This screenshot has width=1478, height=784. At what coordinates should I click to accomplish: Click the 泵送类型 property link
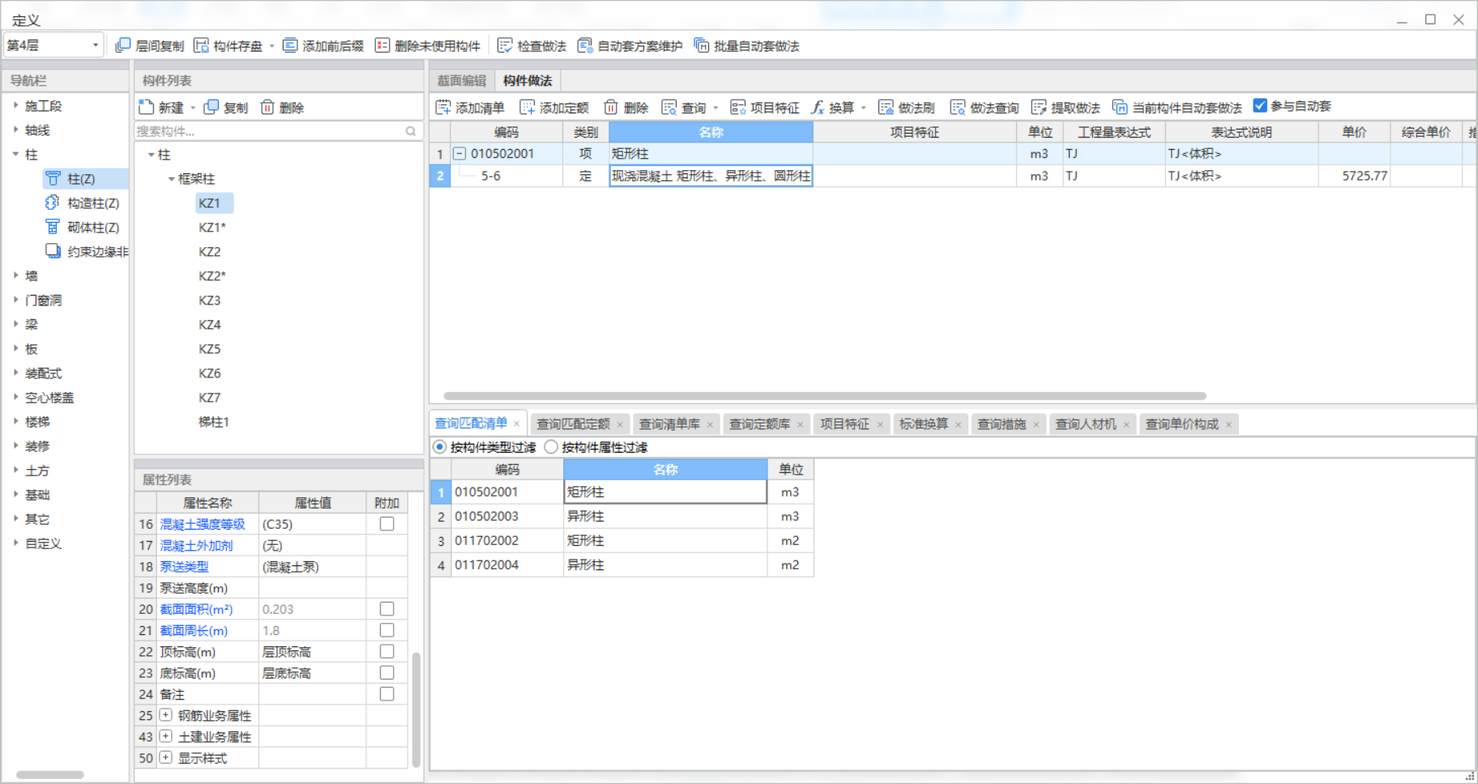pos(184,567)
